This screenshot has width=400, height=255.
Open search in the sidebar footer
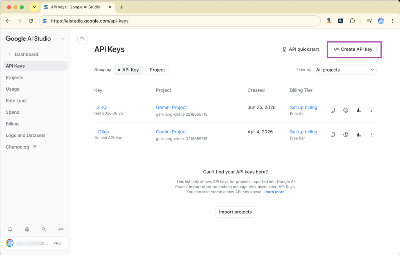click(44, 229)
